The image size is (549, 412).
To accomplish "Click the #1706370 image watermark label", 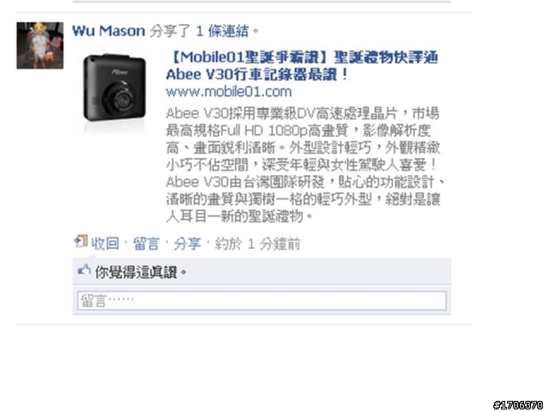I will click(518, 405).
